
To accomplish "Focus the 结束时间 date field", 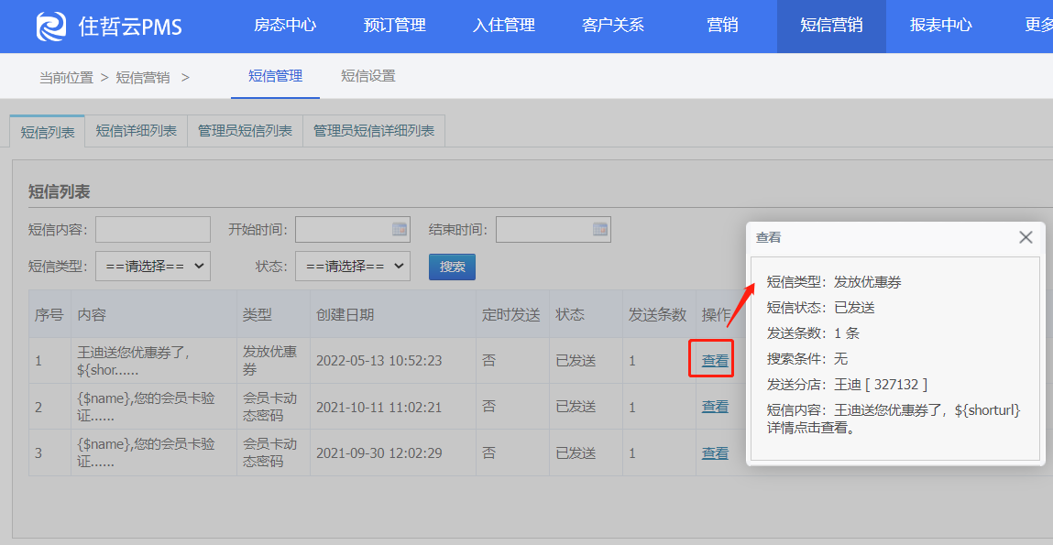I will pyautogui.click(x=554, y=230).
